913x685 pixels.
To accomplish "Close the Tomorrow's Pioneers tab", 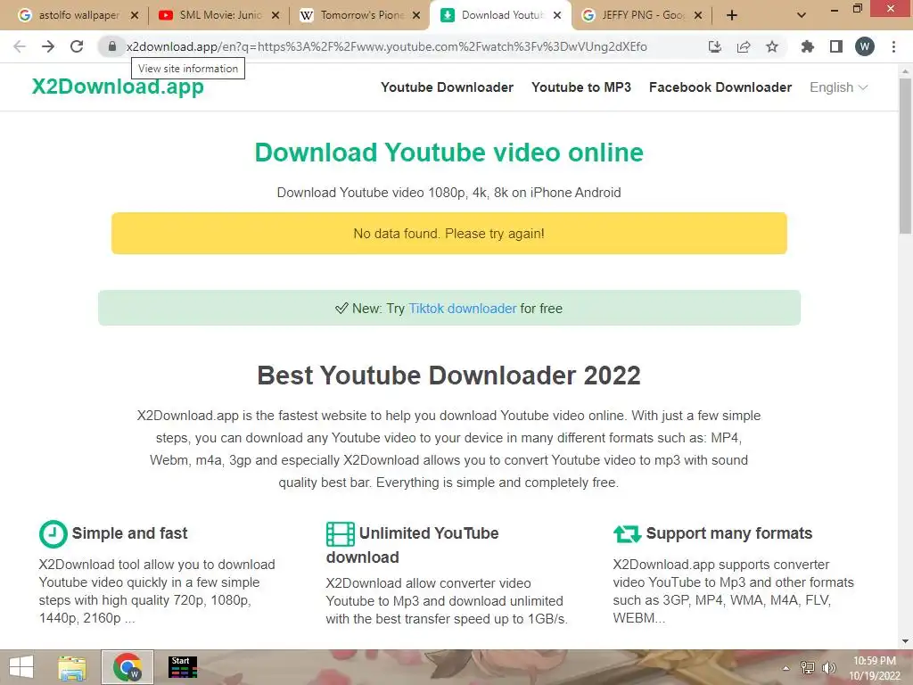I will 416,15.
